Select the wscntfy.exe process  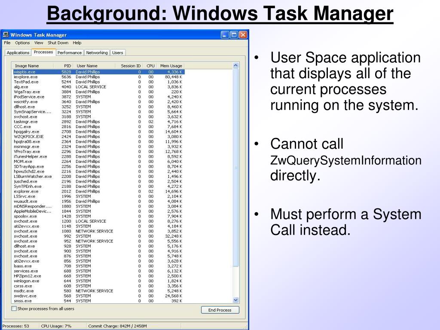click(99, 102)
